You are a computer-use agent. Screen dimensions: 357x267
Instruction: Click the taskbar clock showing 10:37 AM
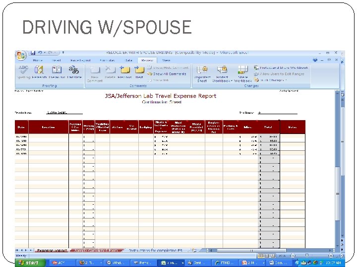[333, 263]
